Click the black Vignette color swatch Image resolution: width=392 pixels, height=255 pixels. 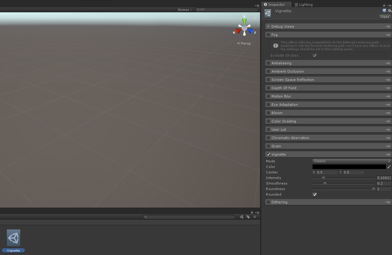pos(349,167)
